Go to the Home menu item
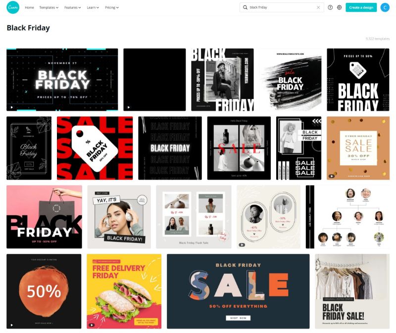 click(x=29, y=7)
